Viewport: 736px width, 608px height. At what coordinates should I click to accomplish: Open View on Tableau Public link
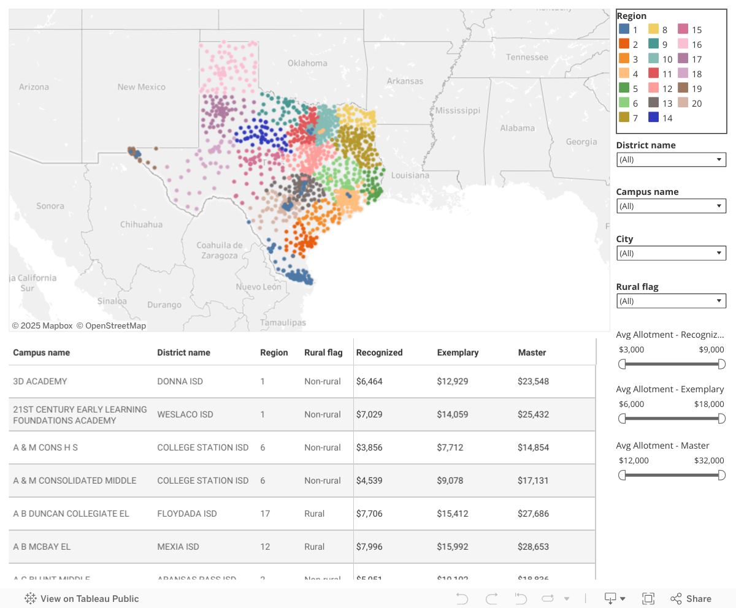[82, 599]
